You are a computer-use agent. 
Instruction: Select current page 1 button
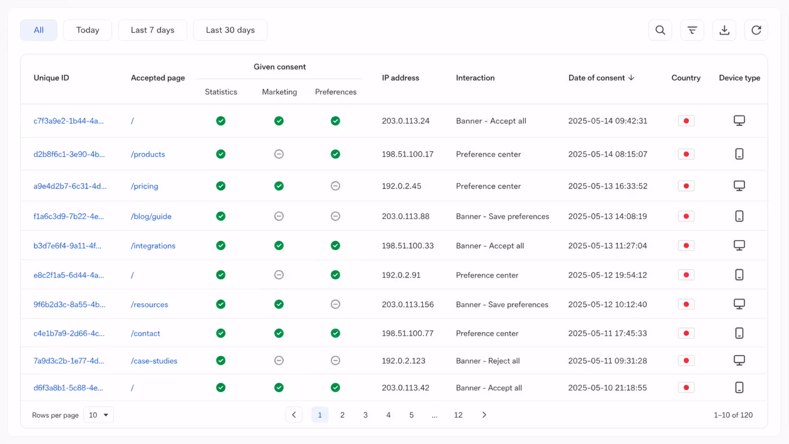point(319,415)
